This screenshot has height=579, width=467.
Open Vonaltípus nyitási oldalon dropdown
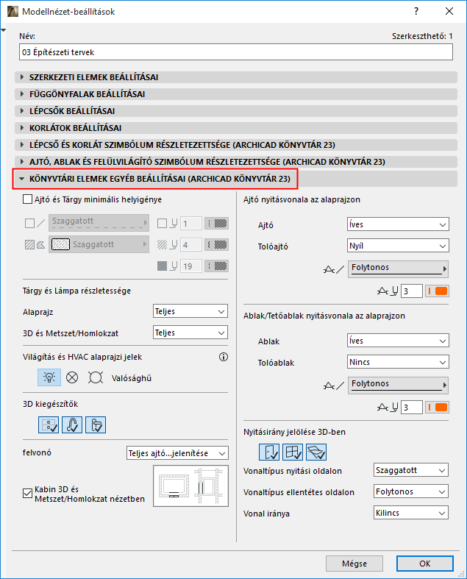[411, 470]
